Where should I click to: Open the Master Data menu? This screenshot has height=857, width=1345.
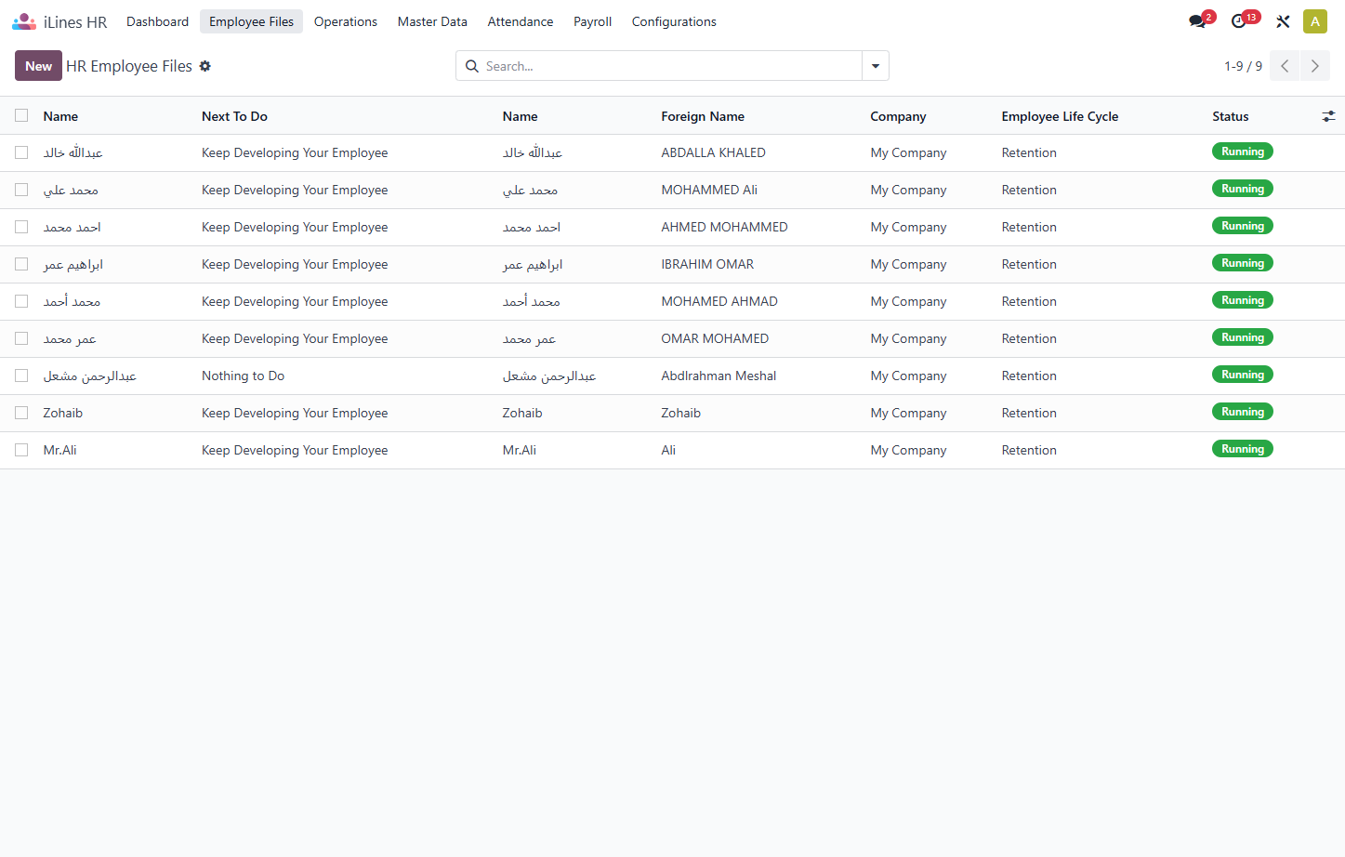[432, 21]
